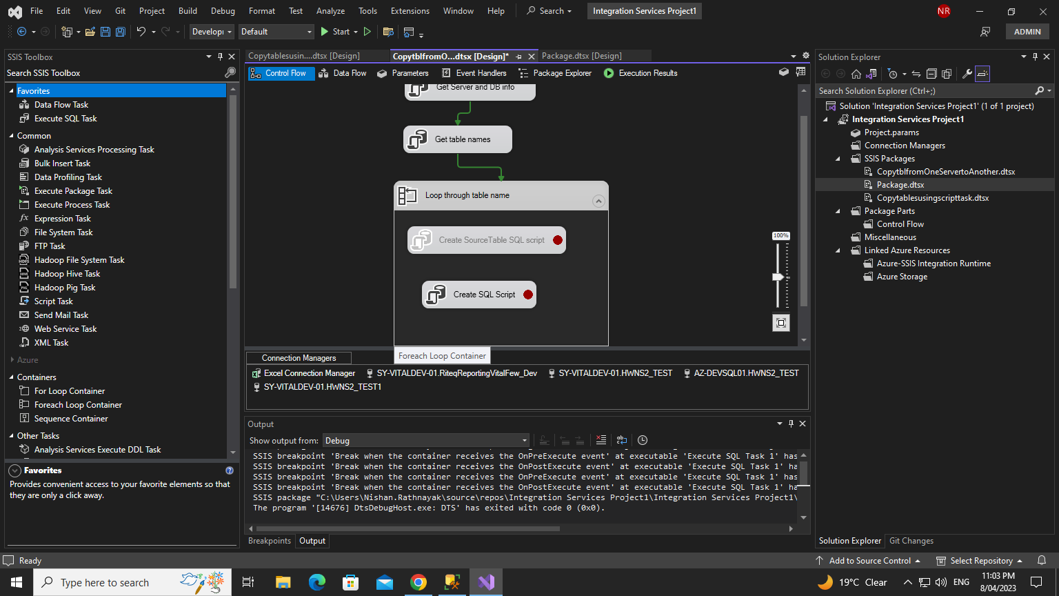Click the Find in Files folder icon

click(388, 32)
